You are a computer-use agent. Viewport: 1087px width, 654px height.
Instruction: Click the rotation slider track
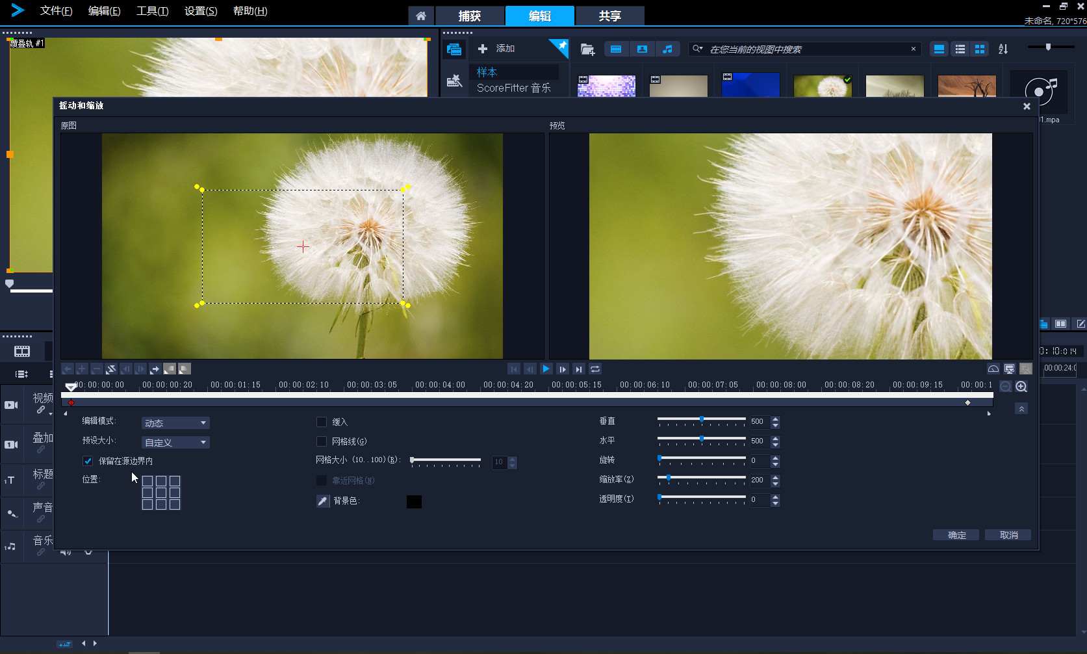[x=702, y=459]
